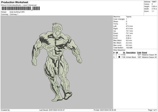
Task: Click the Last Saved timestamp in footer
Action: [x=52, y=110]
